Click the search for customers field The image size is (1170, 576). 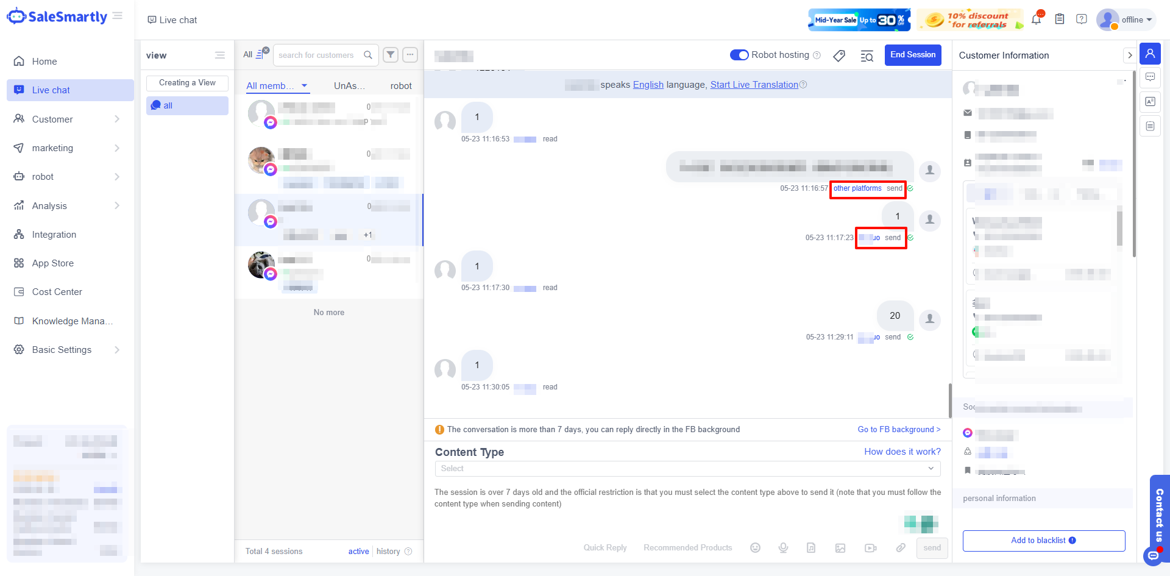coord(317,55)
